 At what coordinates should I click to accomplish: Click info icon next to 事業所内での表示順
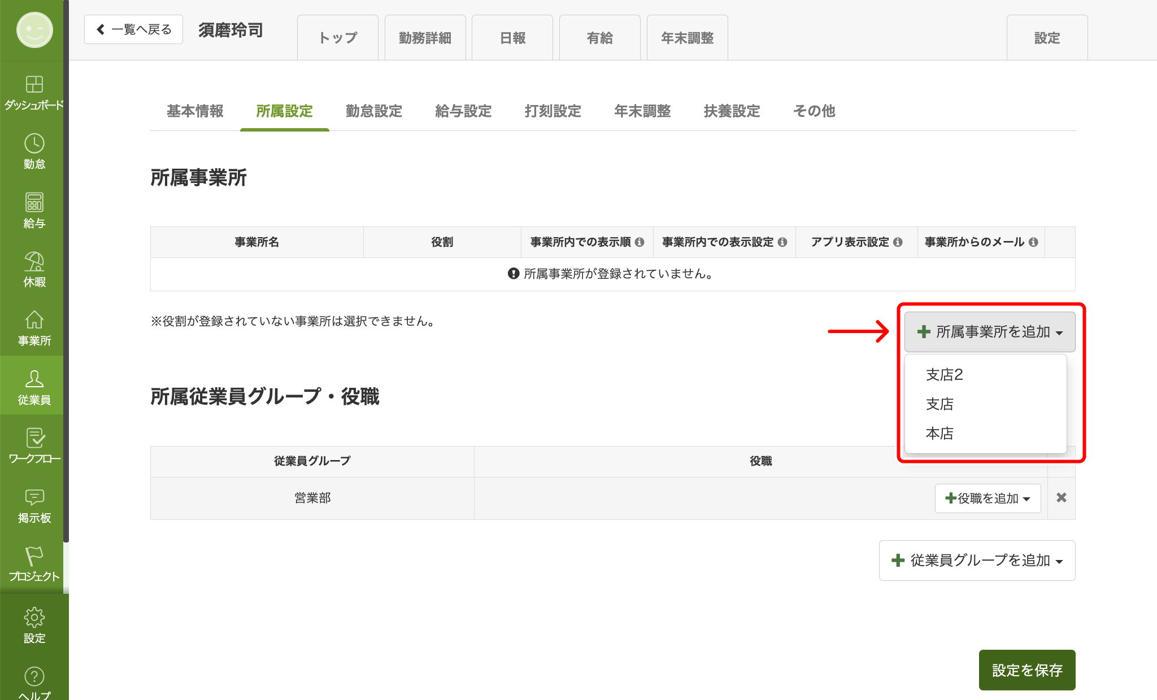pos(640,242)
